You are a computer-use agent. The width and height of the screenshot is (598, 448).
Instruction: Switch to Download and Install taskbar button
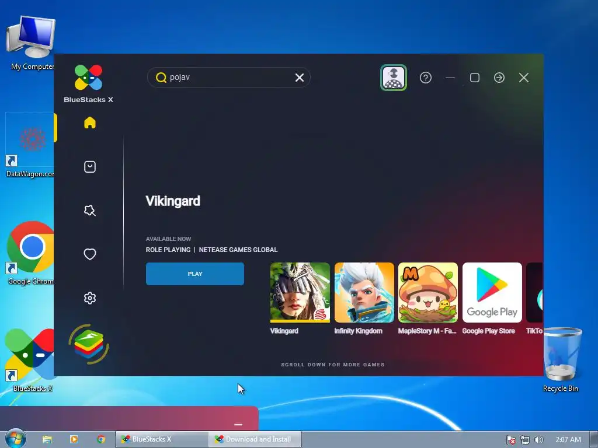tap(255, 439)
